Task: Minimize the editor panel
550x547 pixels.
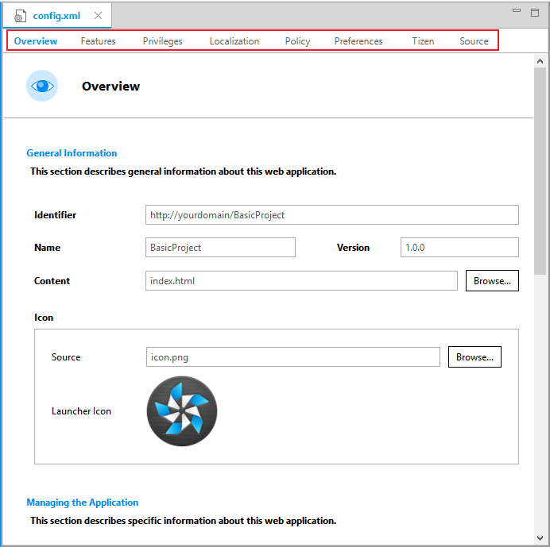Action: tap(517, 12)
